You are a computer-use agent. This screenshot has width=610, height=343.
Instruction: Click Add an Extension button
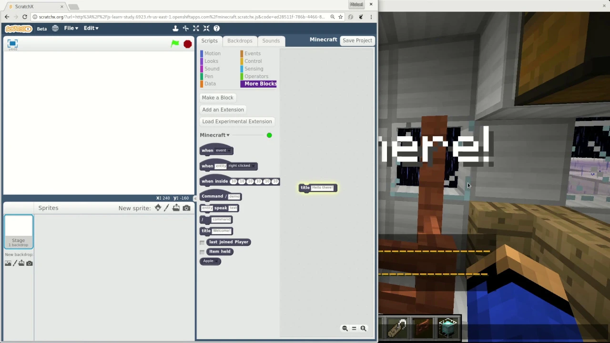click(223, 110)
